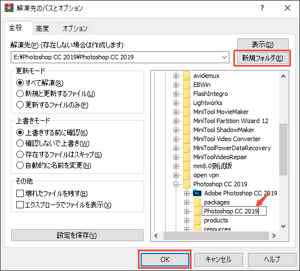Expand the Lightworks tree node

[176, 103]
